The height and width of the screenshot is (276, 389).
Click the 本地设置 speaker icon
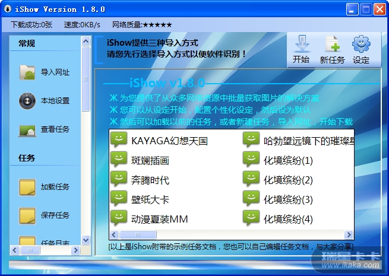[x=27, y=101]
